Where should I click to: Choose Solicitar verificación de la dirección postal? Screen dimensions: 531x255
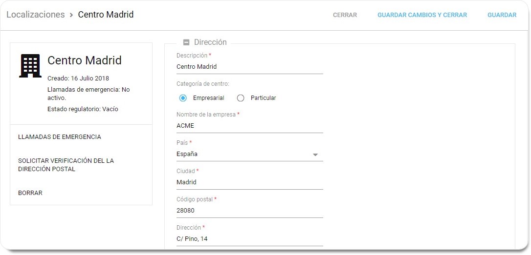coord(66,165)
